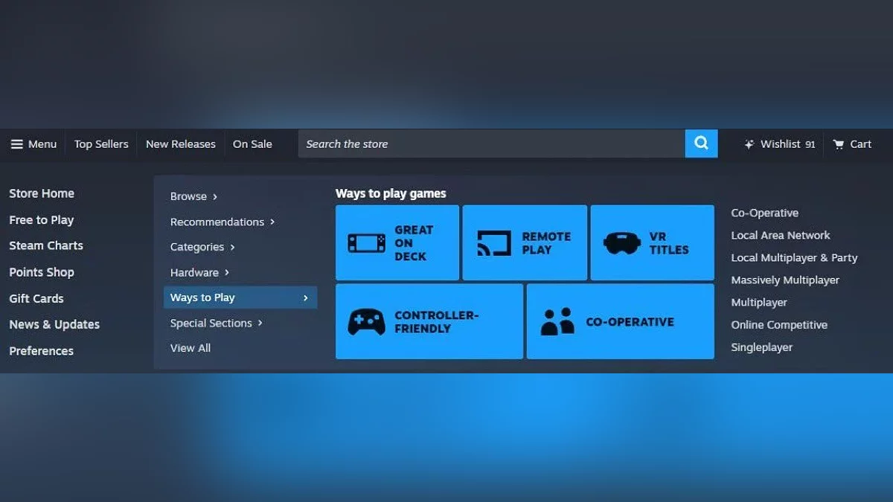Open the Free to Play page
Screen dimensions: 893x502
click(42, 220)
